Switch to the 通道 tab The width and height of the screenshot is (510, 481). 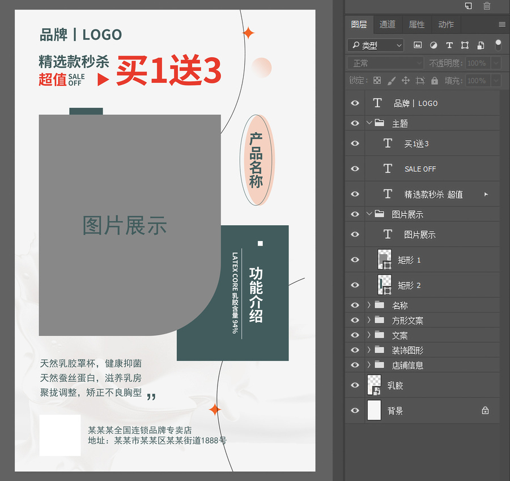388,24
